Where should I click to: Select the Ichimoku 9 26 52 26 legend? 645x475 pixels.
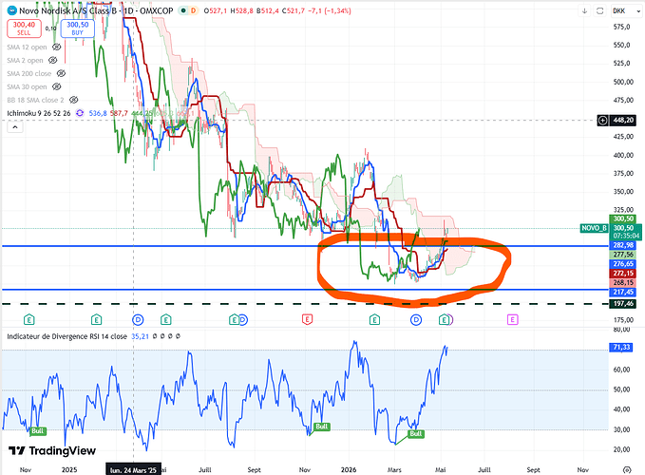coord(39,113)
